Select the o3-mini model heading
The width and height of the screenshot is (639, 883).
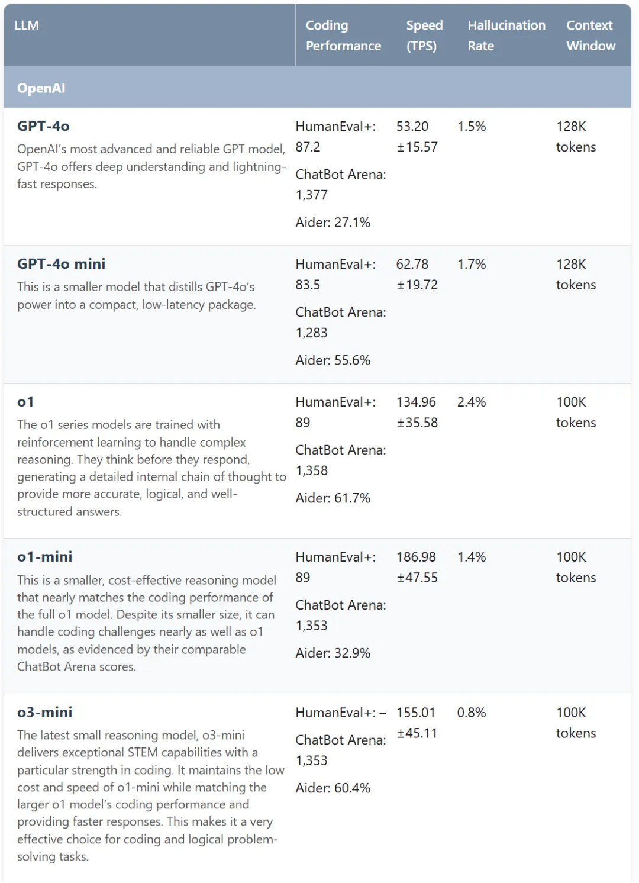click(x=45, y=712)
